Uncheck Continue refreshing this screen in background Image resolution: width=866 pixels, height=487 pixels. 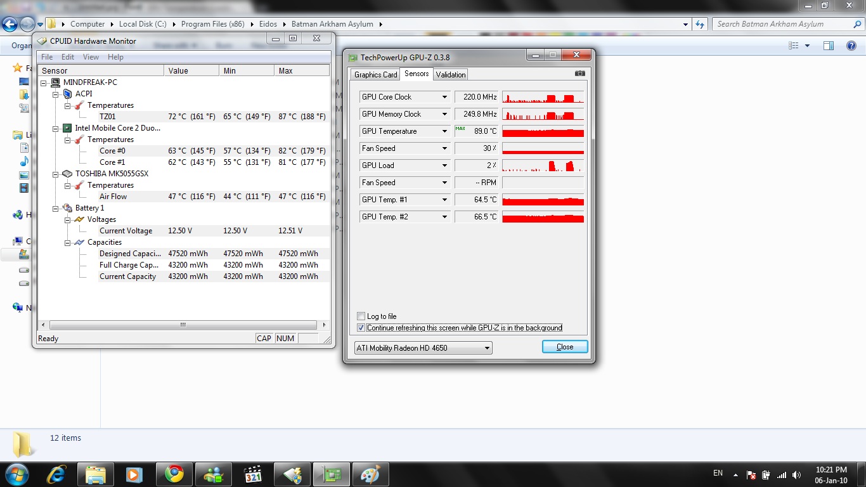click(x=361, y=328)
